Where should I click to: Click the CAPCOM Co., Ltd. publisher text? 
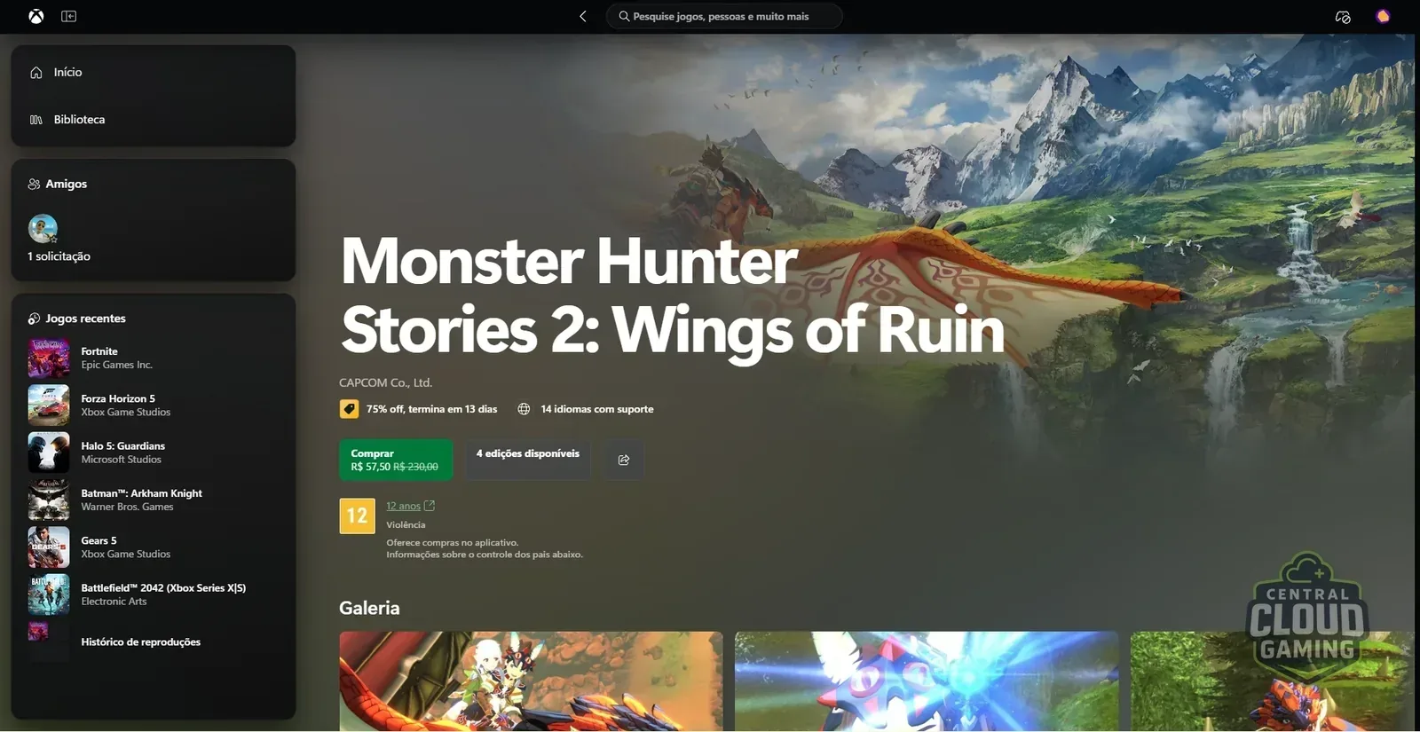(x=385, y=383)
